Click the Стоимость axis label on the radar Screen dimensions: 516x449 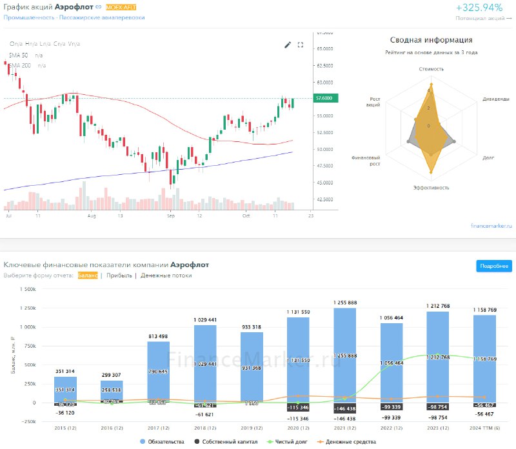click(x=431, y=69)
